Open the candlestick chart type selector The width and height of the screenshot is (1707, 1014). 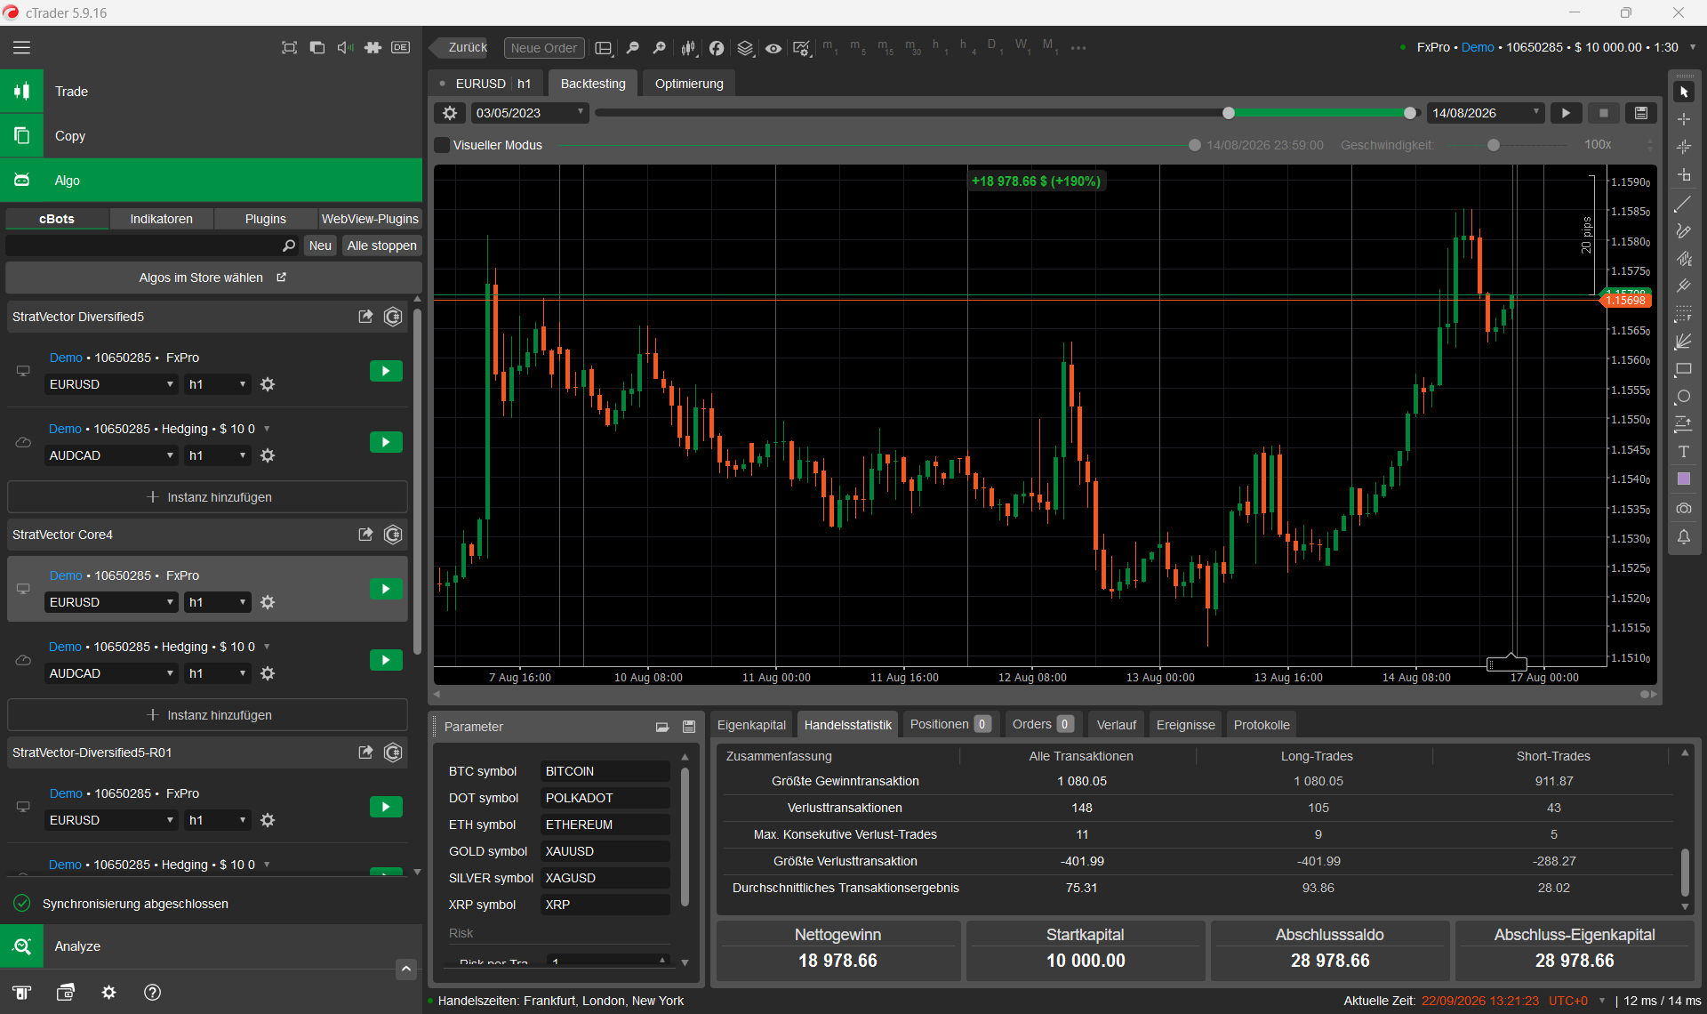tap(688, 48)
